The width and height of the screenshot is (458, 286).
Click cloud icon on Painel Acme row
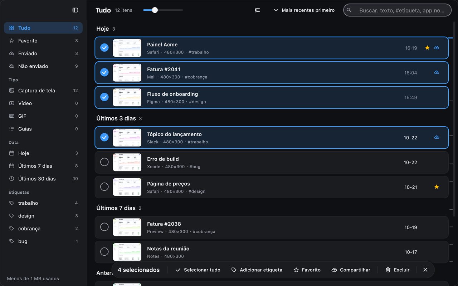click(x=437, y=48)
